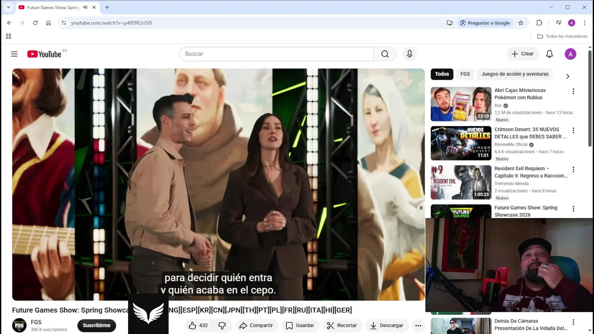Mute tab via speaker icon
The width and height of the screenshot is (594, 334).
(85, 7)
